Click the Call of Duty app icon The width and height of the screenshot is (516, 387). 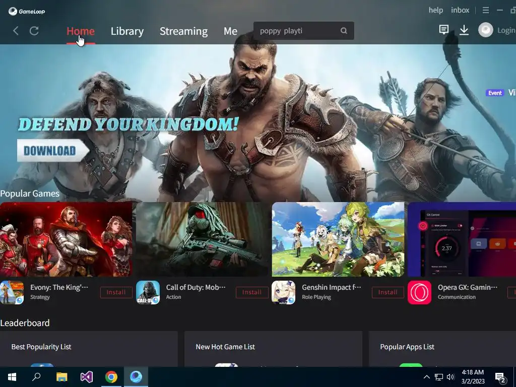point(148,292)
